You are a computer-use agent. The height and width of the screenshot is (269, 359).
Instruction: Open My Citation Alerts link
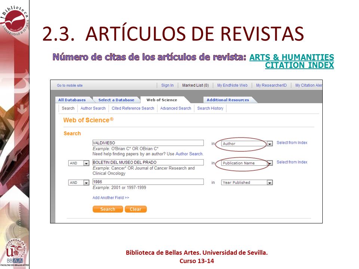tap(309, 85)
